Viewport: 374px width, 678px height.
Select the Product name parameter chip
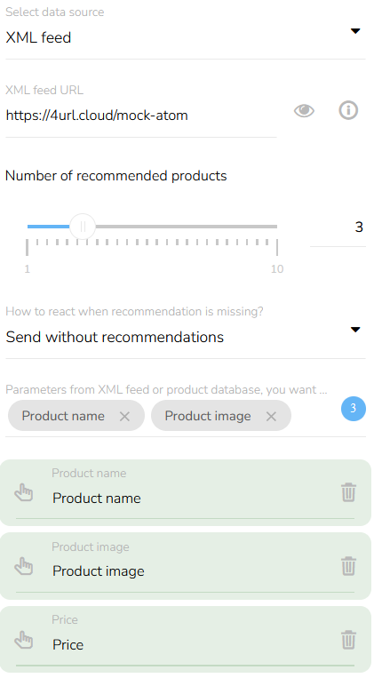pyautogui.click(x=63, y=416)
